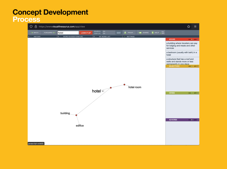227x169 pixels.
Task: Bookmark page with the star icon
Action: (188, 27)
